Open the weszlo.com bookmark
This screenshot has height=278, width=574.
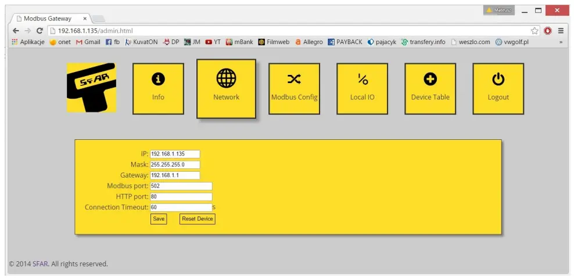click(471, 42)
